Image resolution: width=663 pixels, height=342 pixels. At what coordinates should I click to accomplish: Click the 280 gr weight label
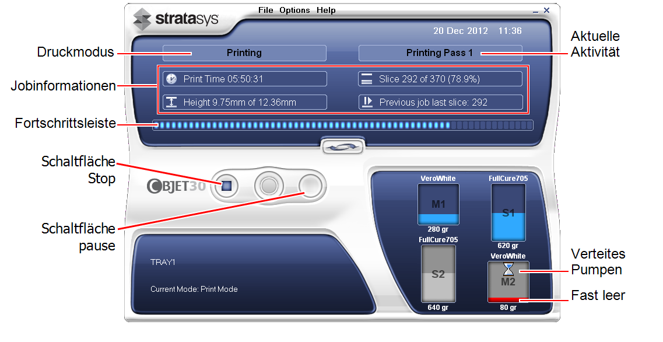(438, 229)
